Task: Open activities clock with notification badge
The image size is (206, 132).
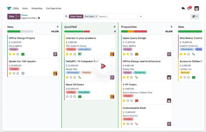Action: 189,8
